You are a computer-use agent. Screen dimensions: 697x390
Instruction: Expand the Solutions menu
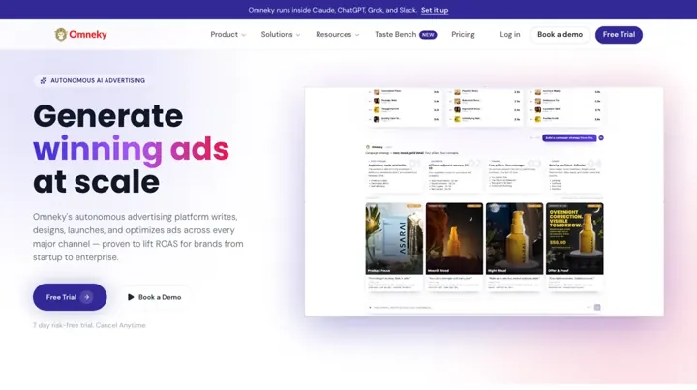pyautogui.click(x=281, y=34)
